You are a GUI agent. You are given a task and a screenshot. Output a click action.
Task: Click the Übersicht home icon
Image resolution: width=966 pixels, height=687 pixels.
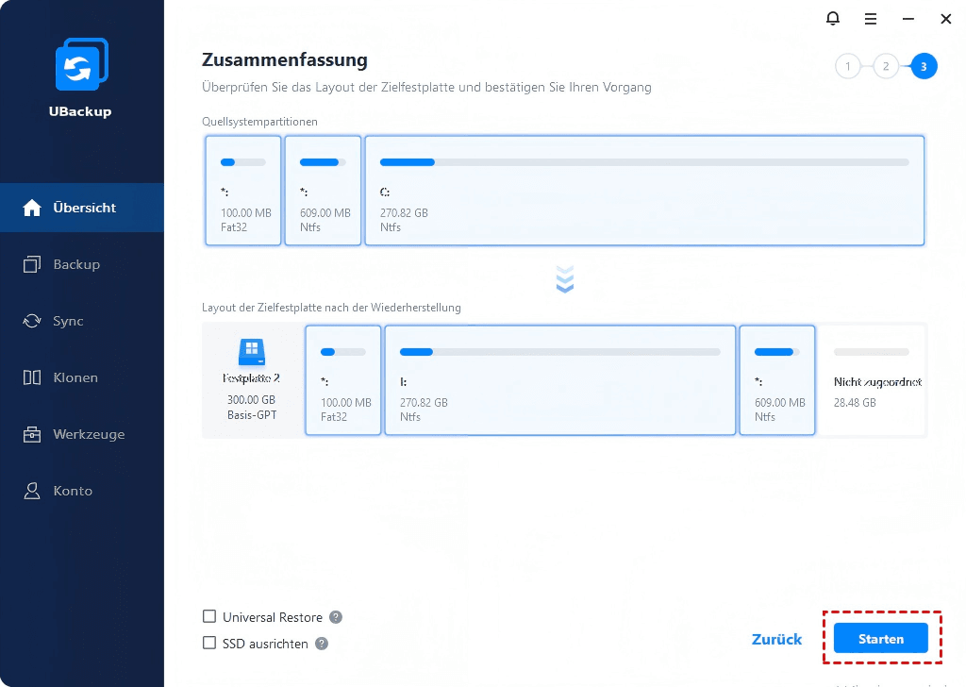32,208
